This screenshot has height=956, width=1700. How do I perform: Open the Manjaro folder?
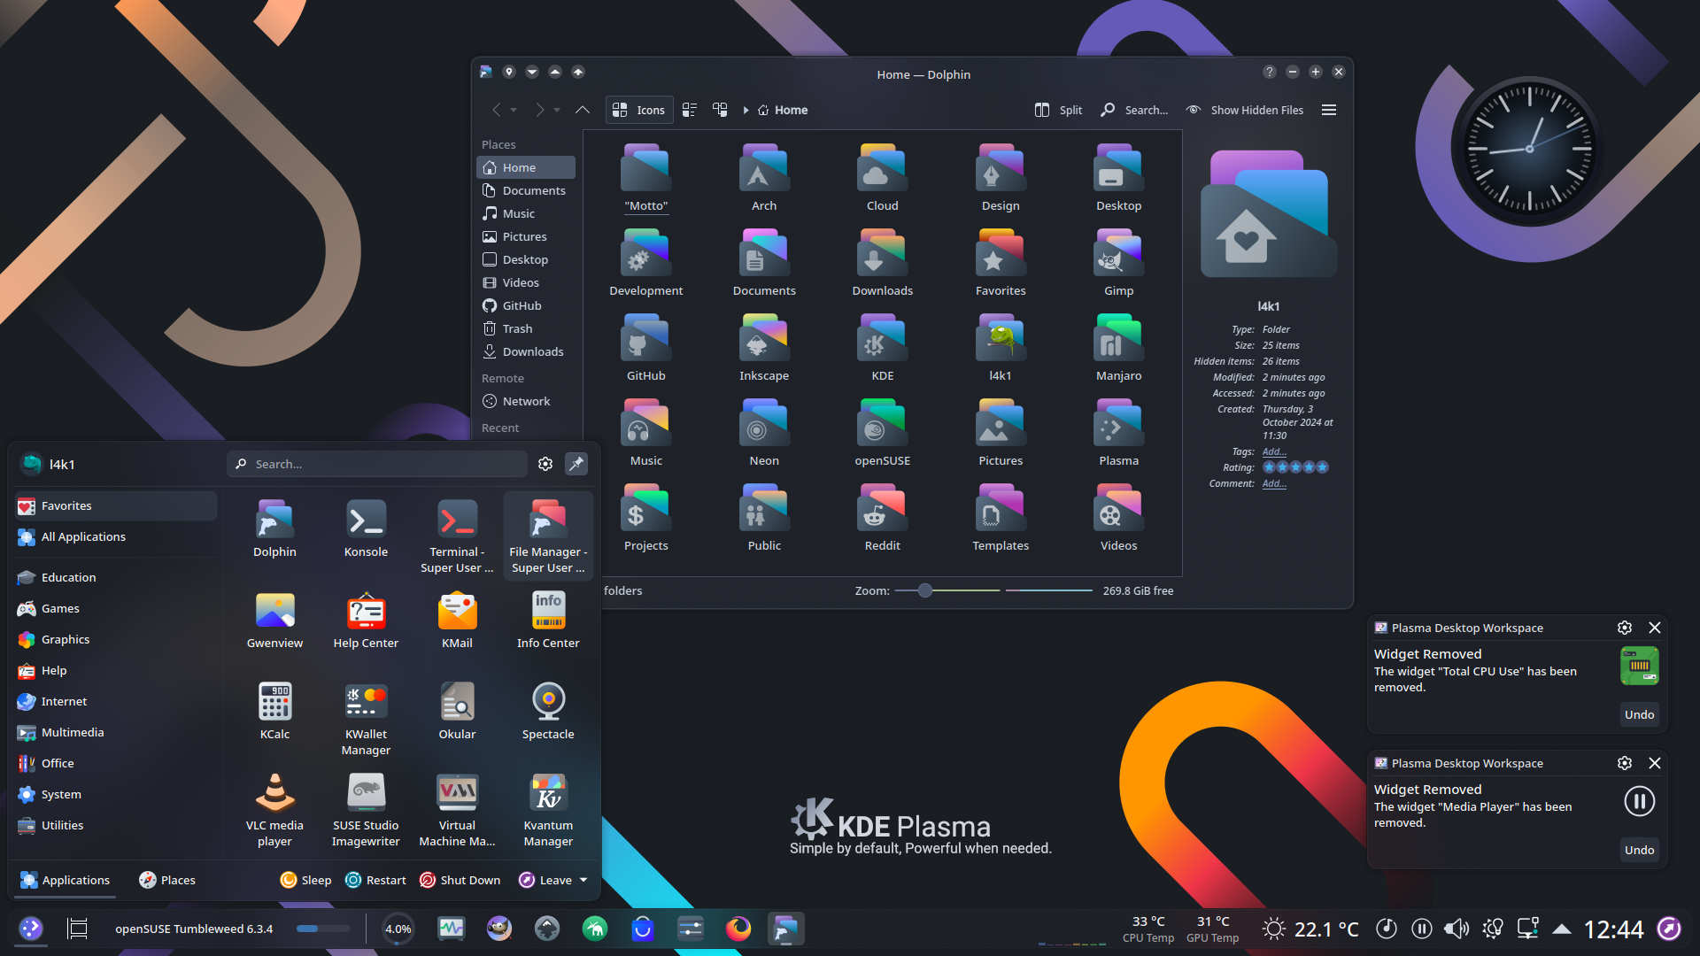(1118, 348)
